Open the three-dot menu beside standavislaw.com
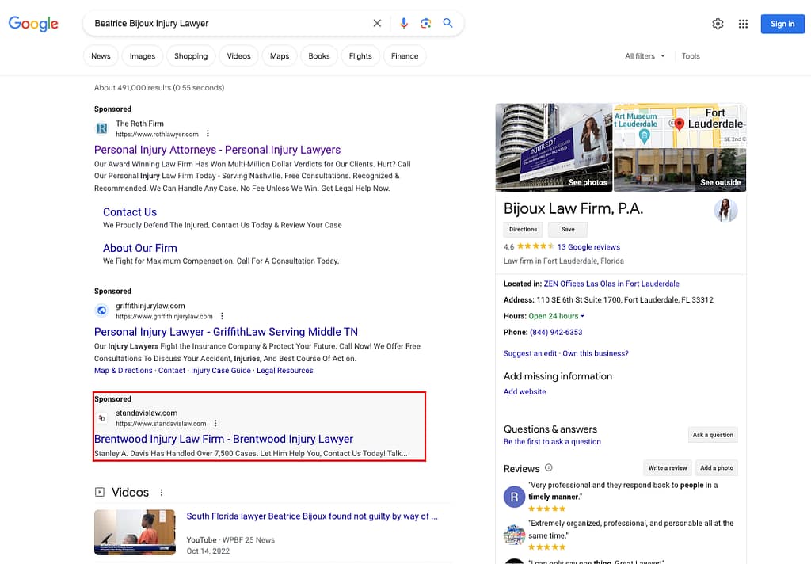Screen dimensions: 811x564 pos(215,423)
